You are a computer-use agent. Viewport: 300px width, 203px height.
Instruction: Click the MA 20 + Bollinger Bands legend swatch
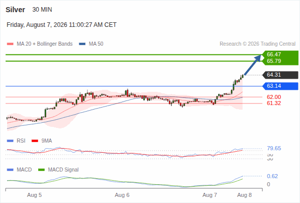pos(10,44)
